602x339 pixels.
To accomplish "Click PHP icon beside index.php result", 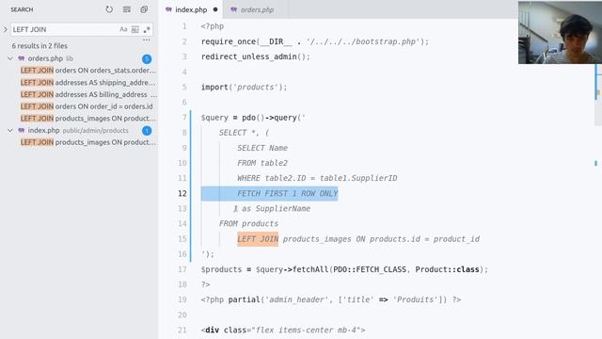I will pos(22,130).
